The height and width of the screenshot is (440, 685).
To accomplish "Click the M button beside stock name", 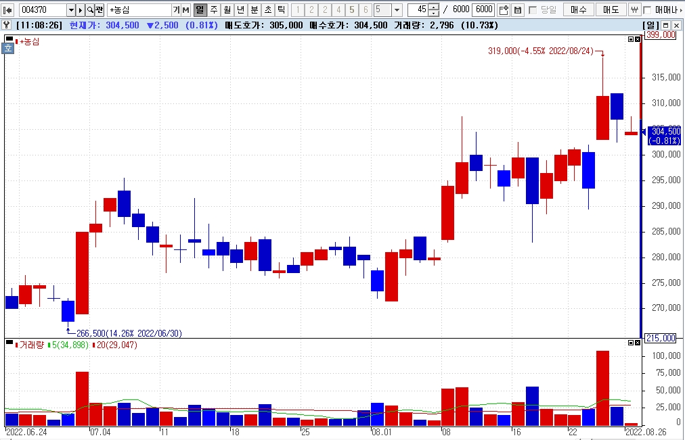I will [x=186, y=10].
